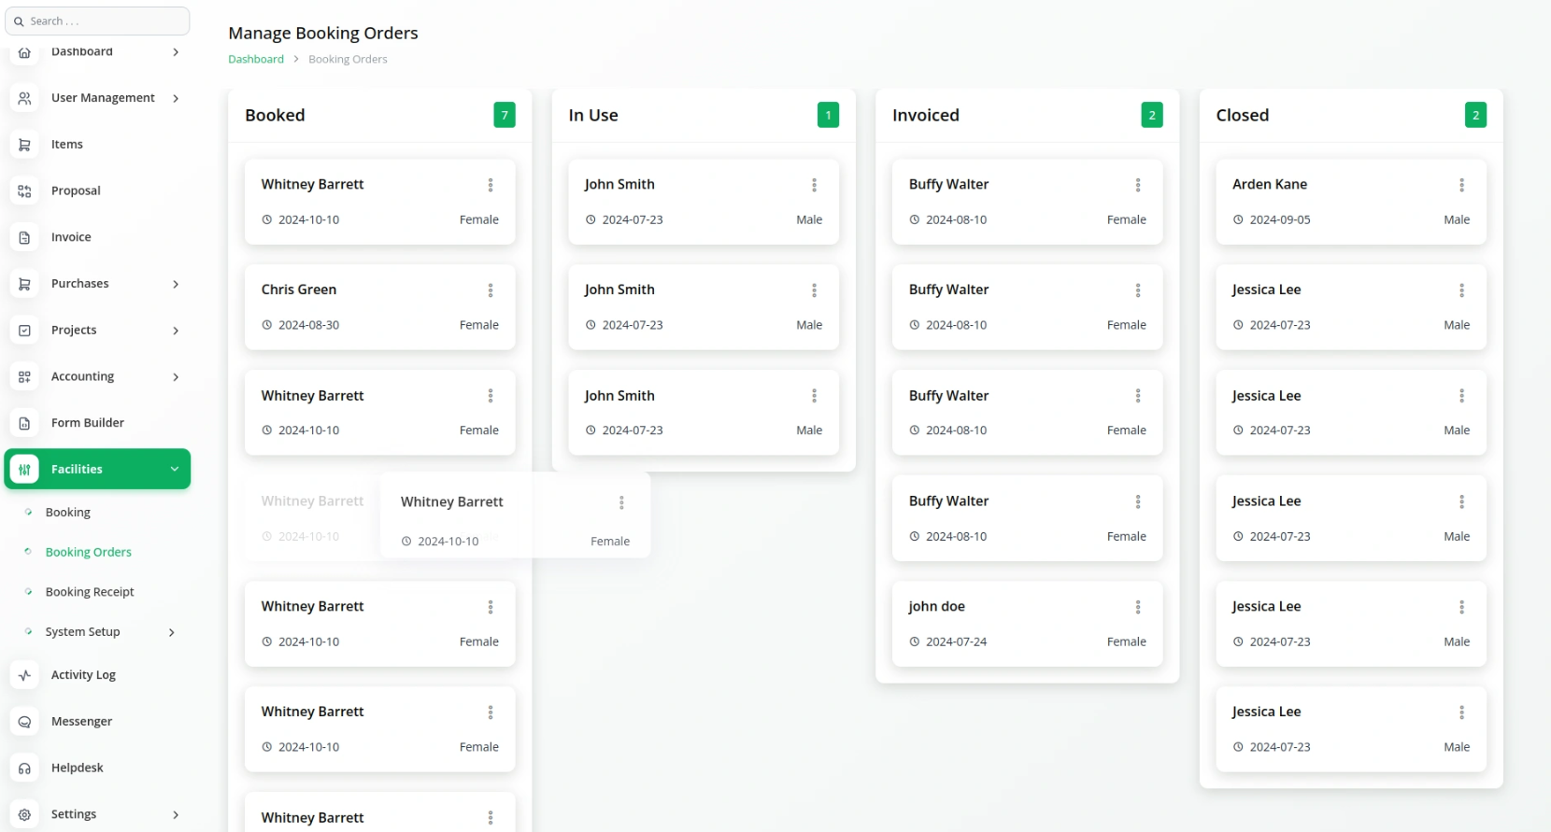Click the Settings gear icon
This screenshot has height=832, width=1551.
(x=24, y=814)
